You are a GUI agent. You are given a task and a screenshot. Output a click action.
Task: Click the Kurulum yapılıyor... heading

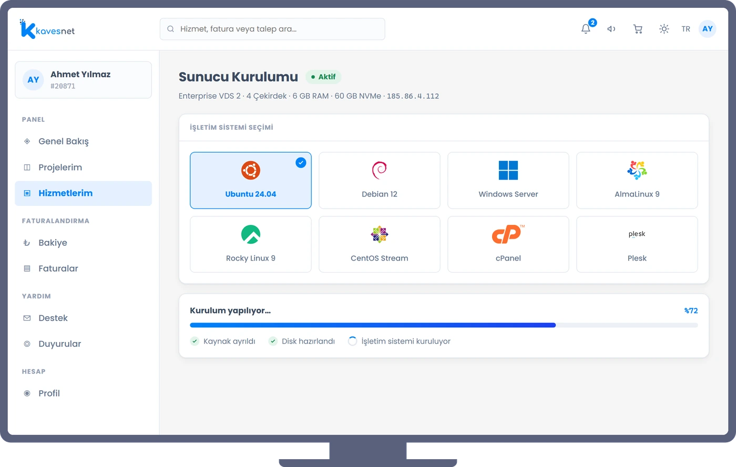click(x=230, y=310)
